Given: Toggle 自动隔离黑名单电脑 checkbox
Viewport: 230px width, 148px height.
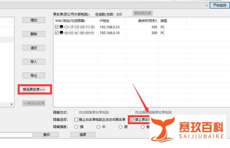Looking at the screenshot, I should tap(76, 112).
